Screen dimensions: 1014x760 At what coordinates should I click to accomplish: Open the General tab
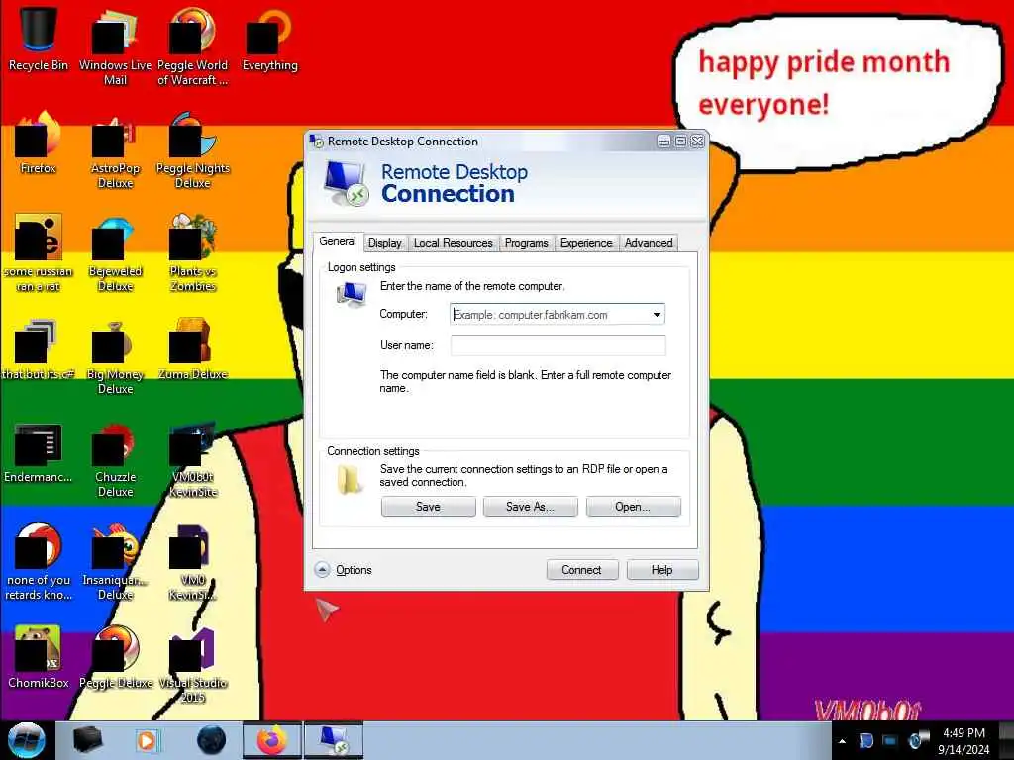coord(338,241)
